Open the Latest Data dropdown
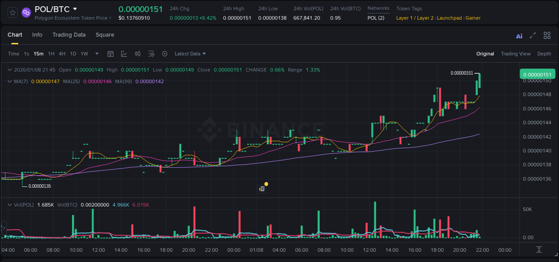Image resolution: width=559 pixels, height=262 pixels. coord(190,54)
